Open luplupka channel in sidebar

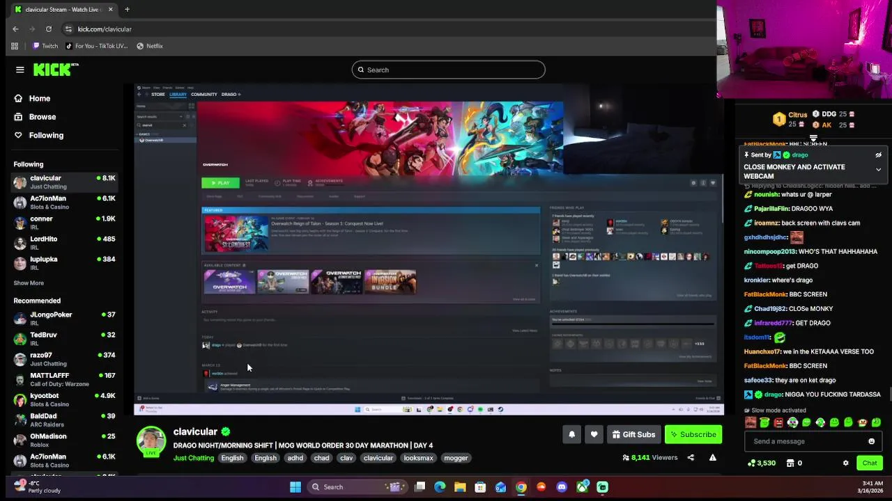(64, 263)
